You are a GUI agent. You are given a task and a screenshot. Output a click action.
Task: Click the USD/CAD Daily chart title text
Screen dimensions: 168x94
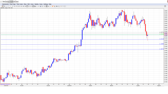click(x=7, y=8)
